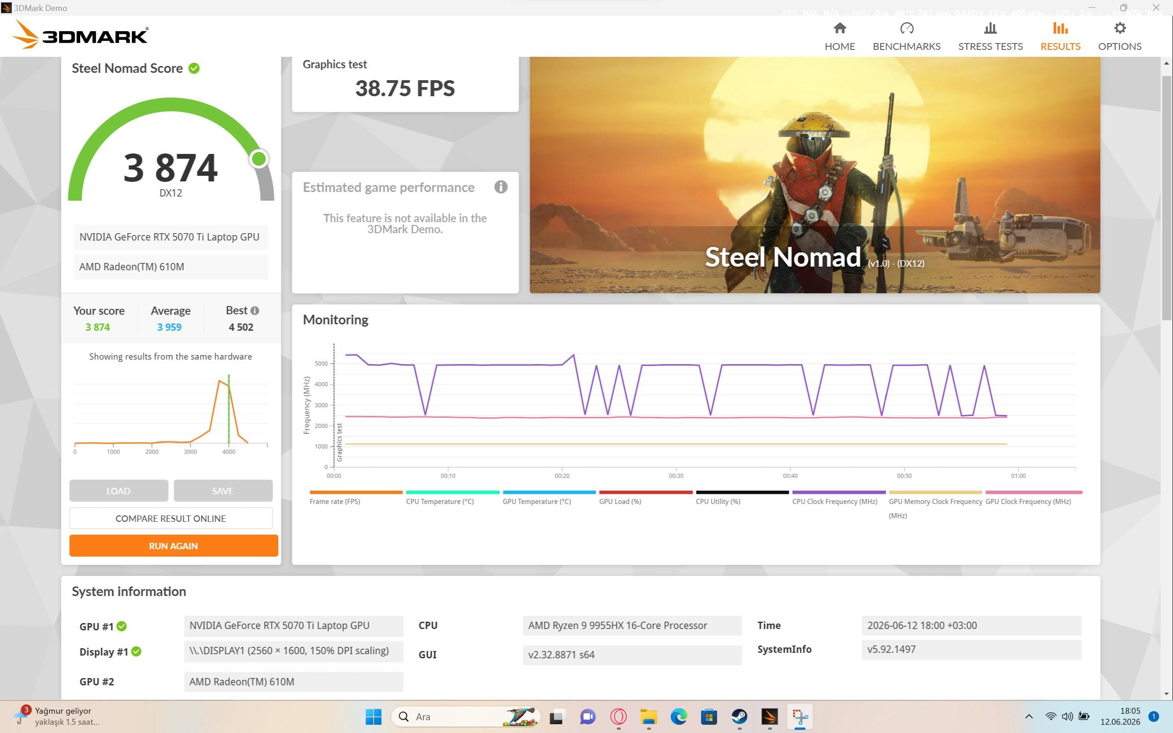Click the Average score value 3 959

[x=169, y=327]
